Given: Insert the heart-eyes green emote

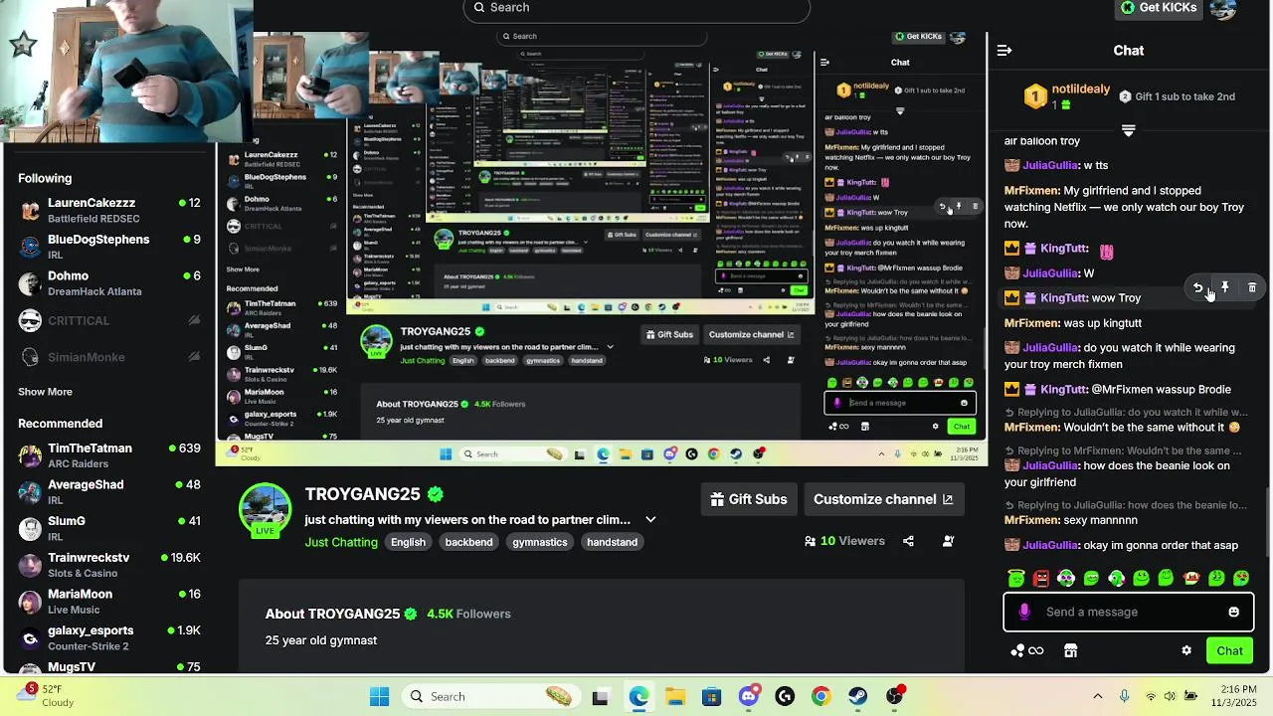Looking at the screenshot, I should (x=1241, y=578).
